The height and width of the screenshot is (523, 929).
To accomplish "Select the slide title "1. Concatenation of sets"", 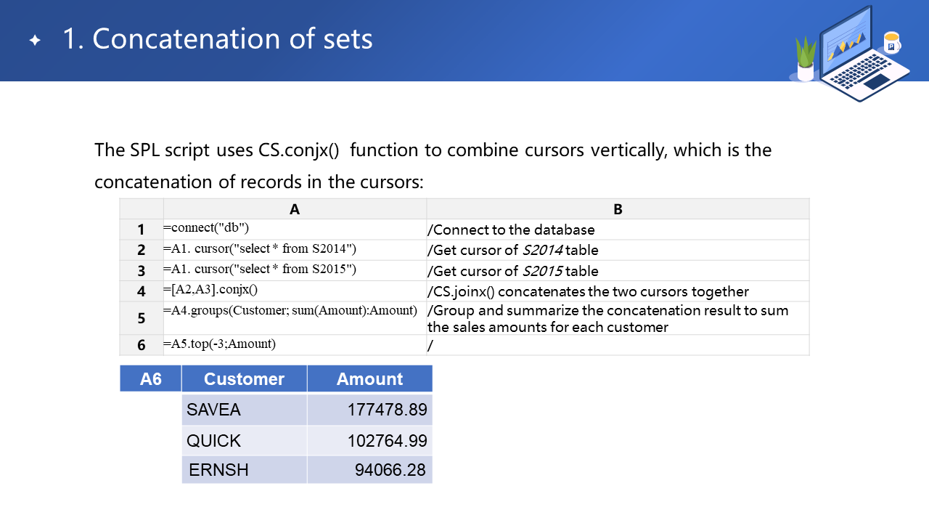I will (x=217, y=39).
